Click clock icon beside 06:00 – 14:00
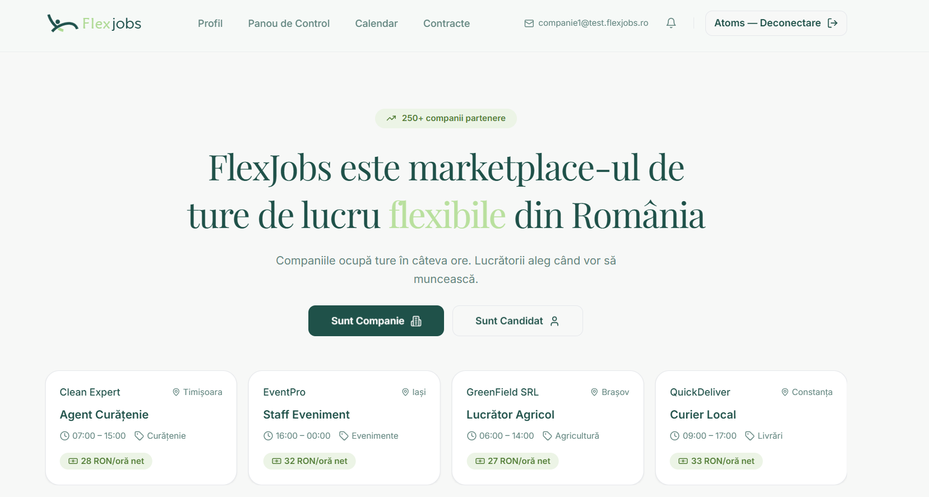Screen dimensions: 929x497 click(x=472, y=436)
